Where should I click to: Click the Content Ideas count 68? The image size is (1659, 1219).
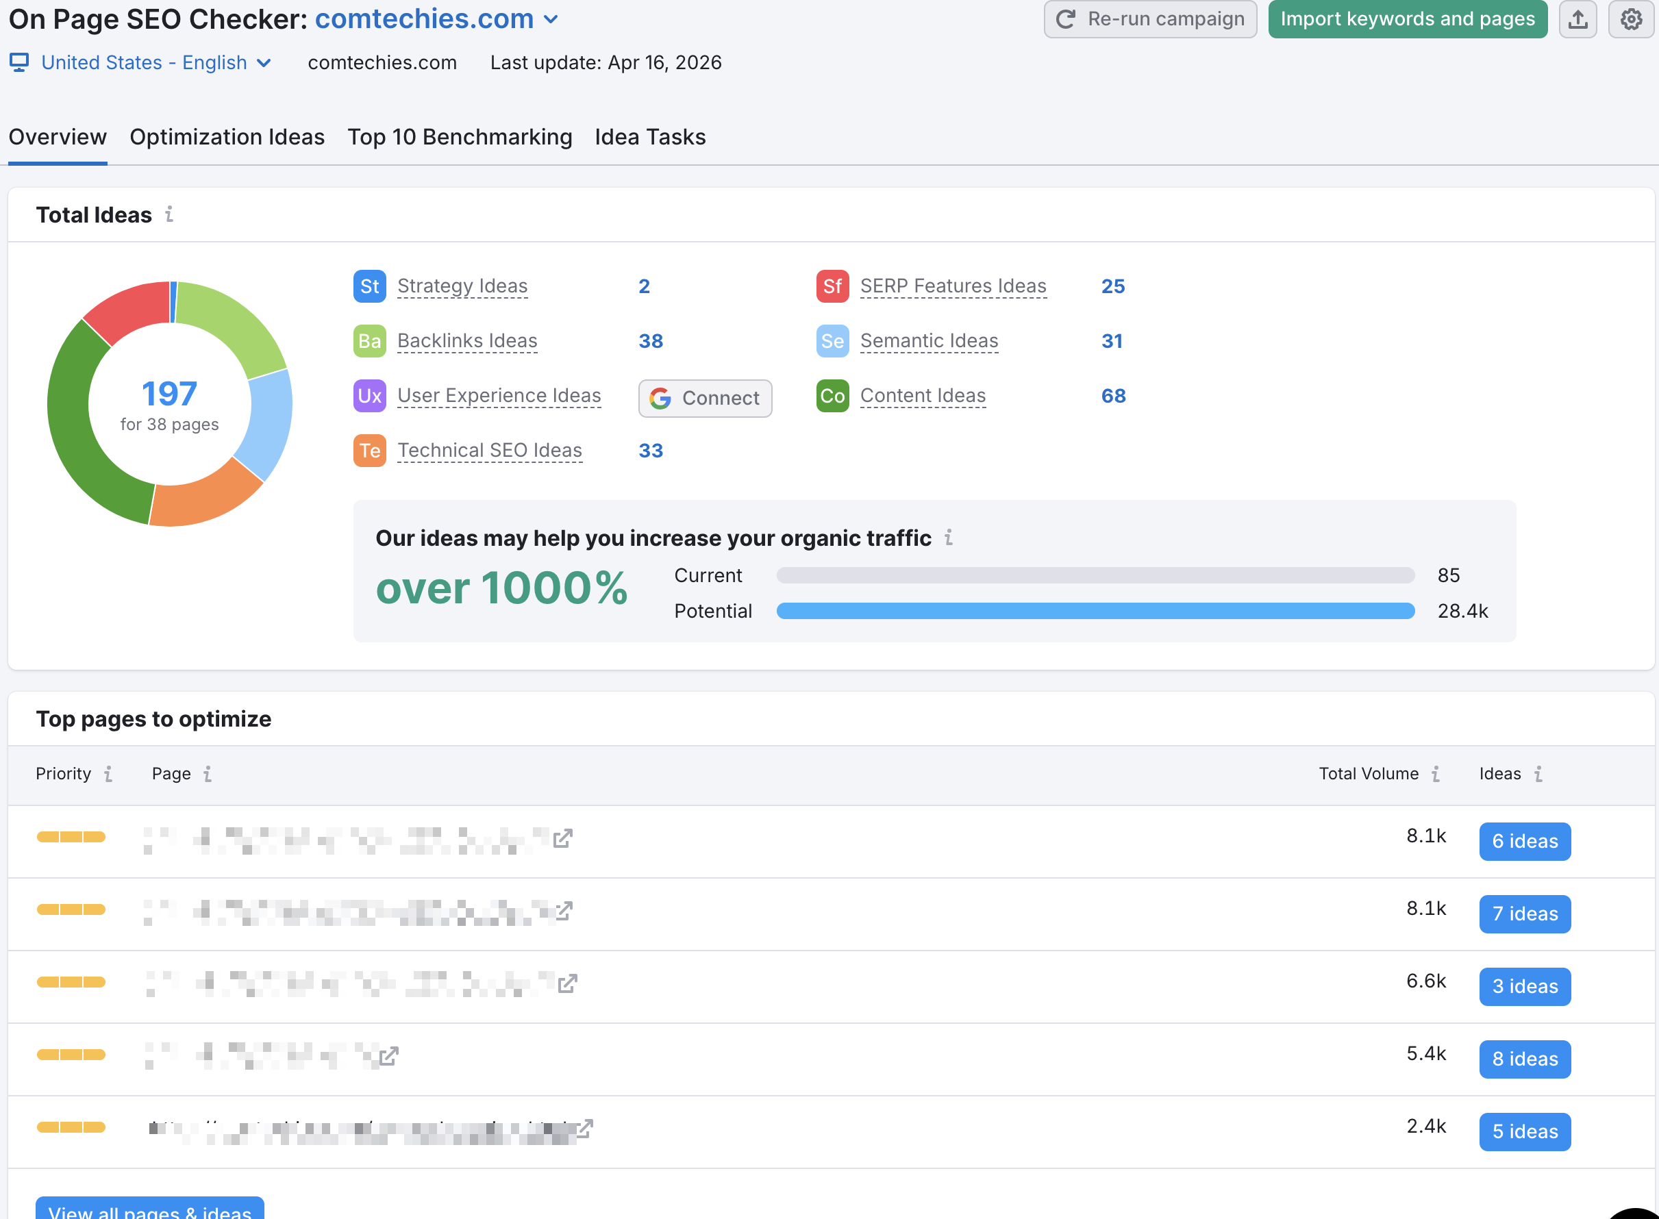(1113, 396)
